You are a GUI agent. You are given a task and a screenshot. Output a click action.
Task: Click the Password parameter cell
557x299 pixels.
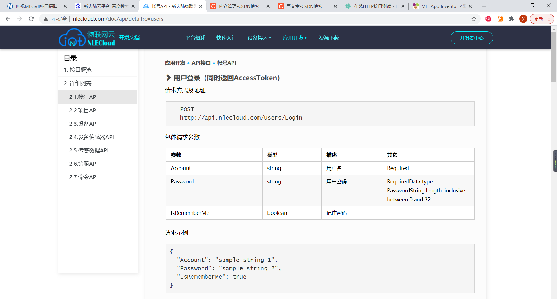214,190
